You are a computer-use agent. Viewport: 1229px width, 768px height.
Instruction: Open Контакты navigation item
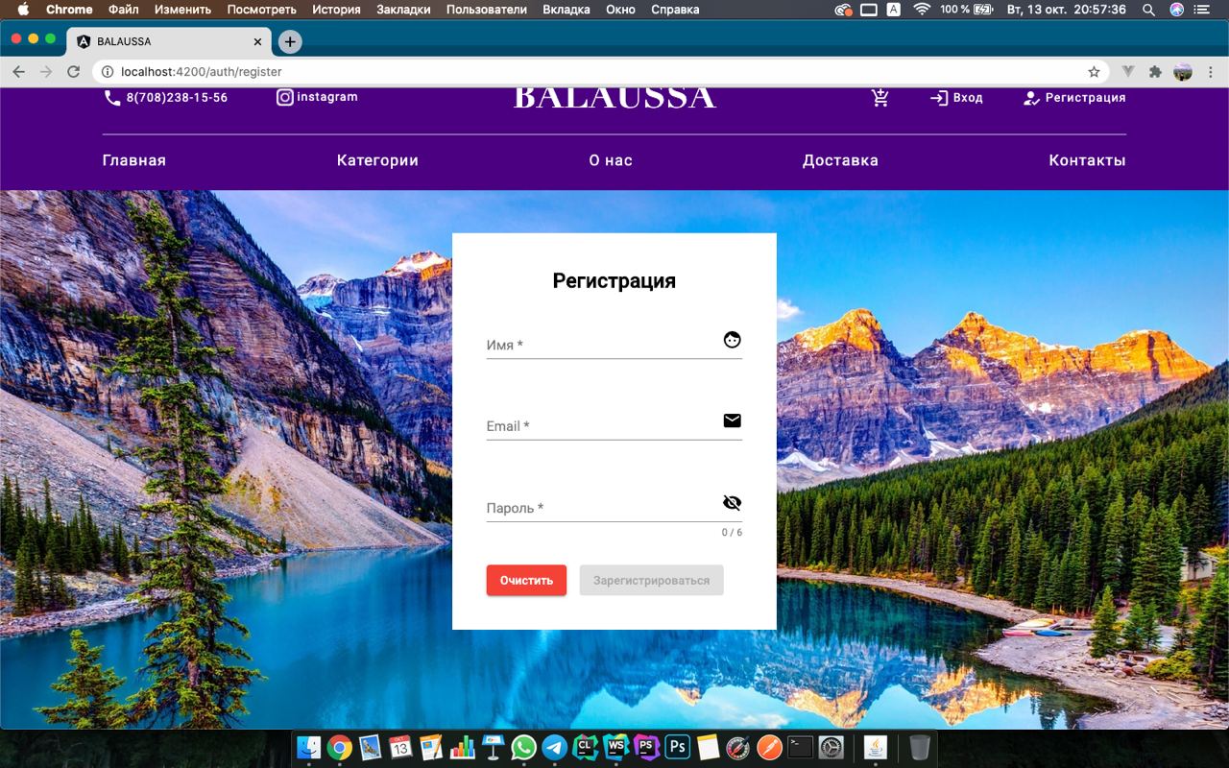(1087, 160)
